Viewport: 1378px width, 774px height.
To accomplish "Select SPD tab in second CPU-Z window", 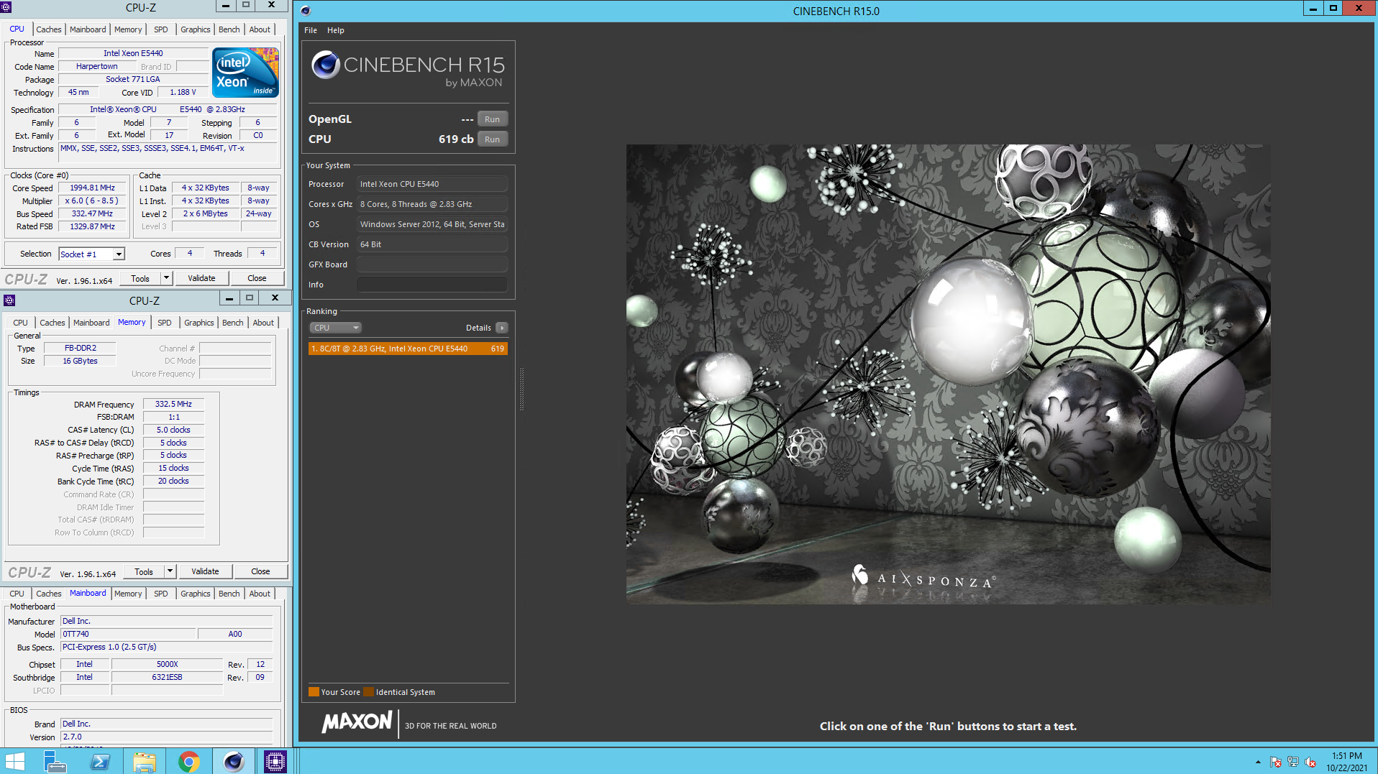I will coord(165,323).
